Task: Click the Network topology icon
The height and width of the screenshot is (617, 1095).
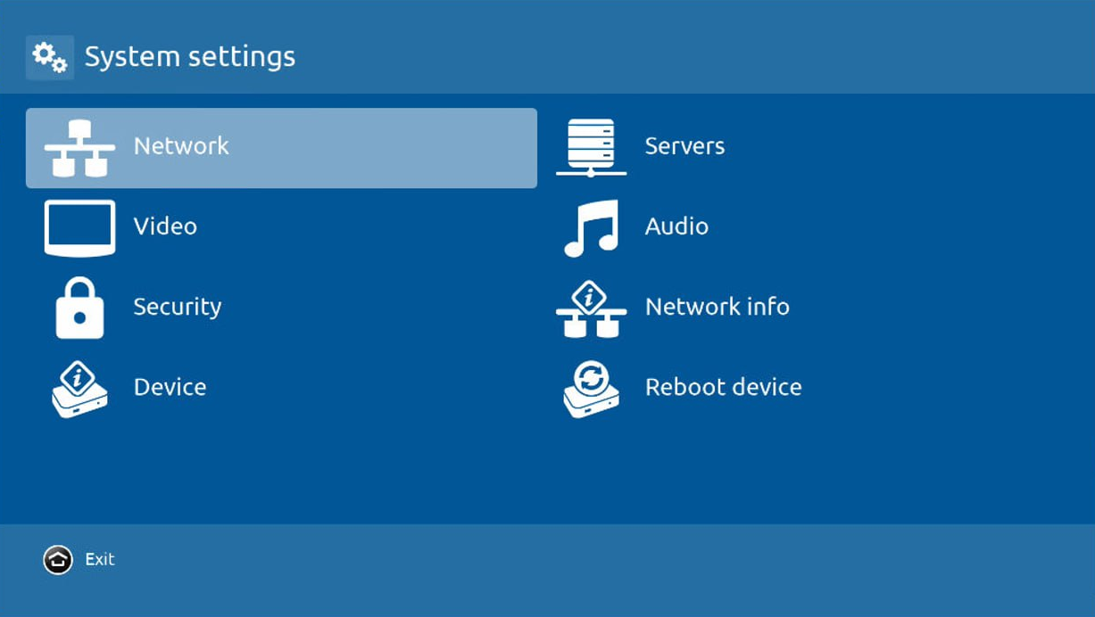Action: (x=79, y=148)
